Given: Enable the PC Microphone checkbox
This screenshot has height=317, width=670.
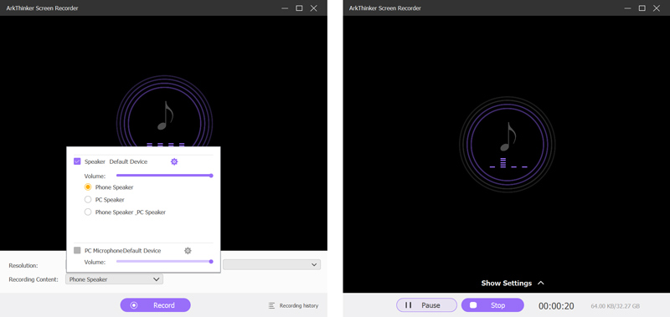Looking at the screenshot, I should coord(77,250).
